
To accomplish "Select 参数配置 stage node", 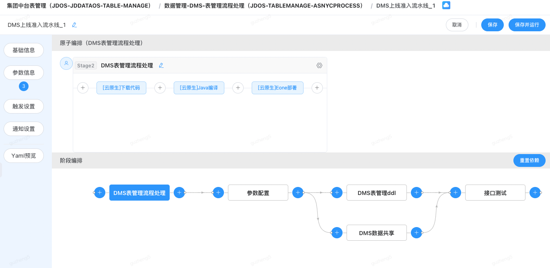I will coord(258,193).
